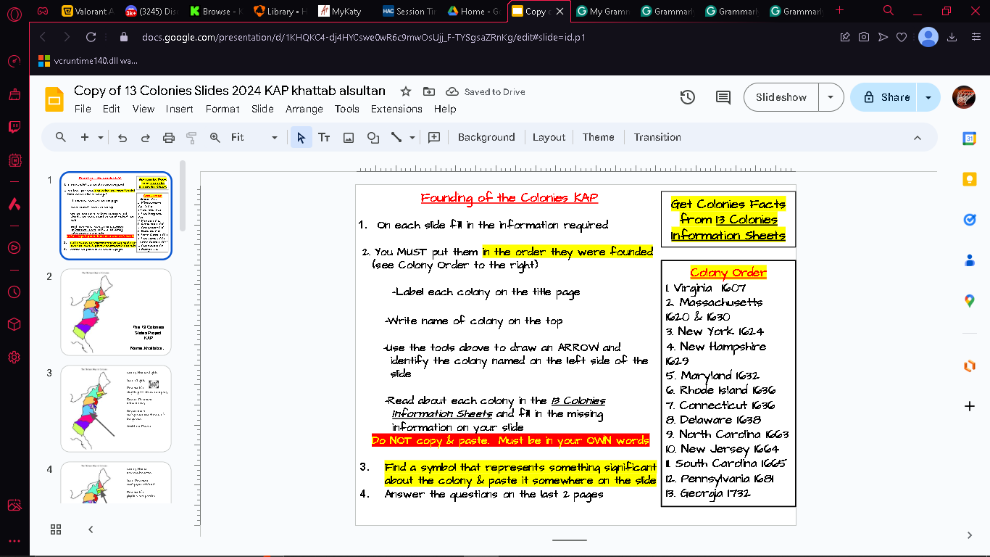Viewport: 990px width, 557px height.
Task: Click the insert image icon
Action: point(349,138)
